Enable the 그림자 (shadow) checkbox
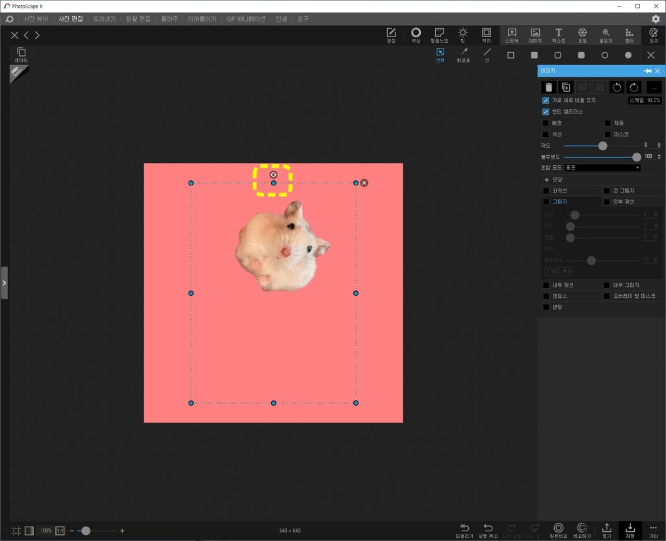This screenshot has height=541, width=666. [546, 202]
